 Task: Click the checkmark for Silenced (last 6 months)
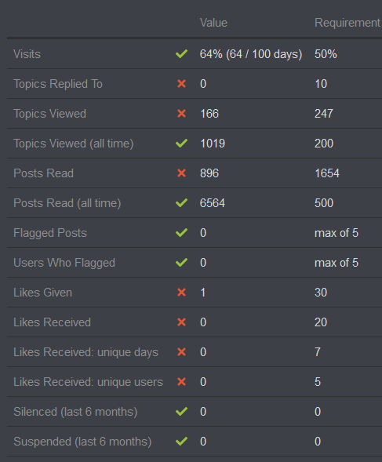pyautogui.click(x=181, y=412)
